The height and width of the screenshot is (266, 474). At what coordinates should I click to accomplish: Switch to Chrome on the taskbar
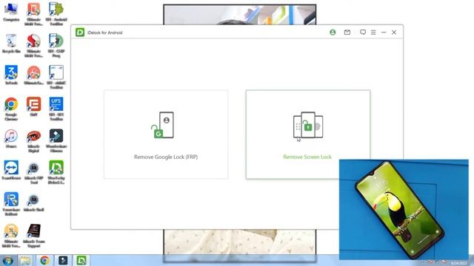coord(44,260)
